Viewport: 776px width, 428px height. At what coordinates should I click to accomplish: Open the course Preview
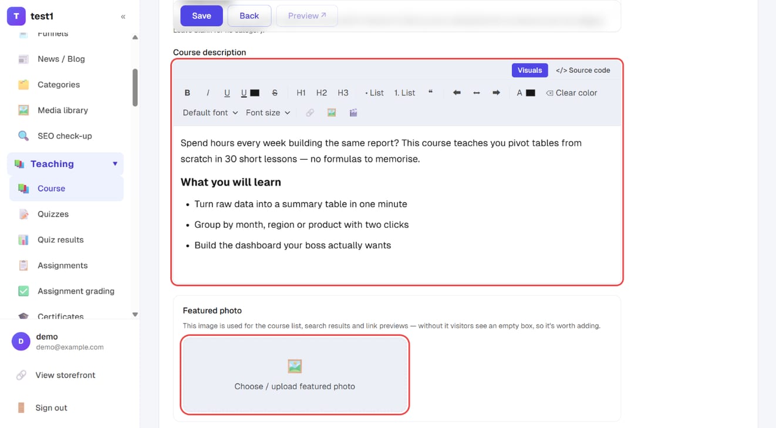tap(306, 16)
